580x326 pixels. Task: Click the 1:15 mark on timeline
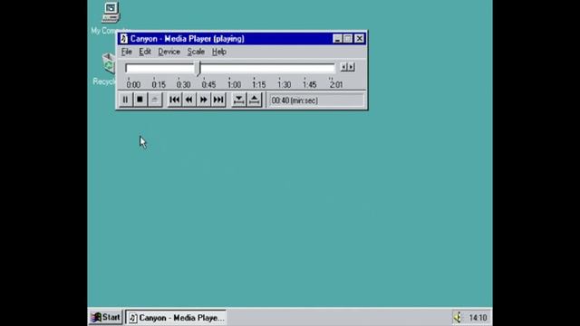(259, 85)
